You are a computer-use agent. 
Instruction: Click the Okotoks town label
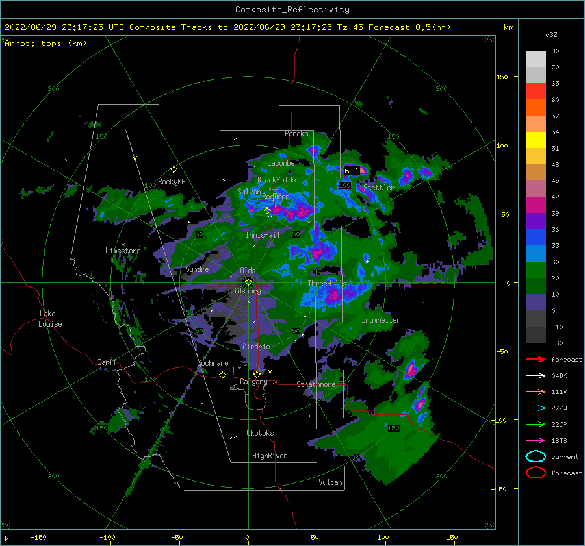260,433
